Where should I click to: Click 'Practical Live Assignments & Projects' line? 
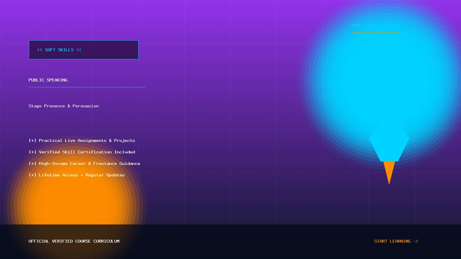pyautogui.click(x=82, y=140)
